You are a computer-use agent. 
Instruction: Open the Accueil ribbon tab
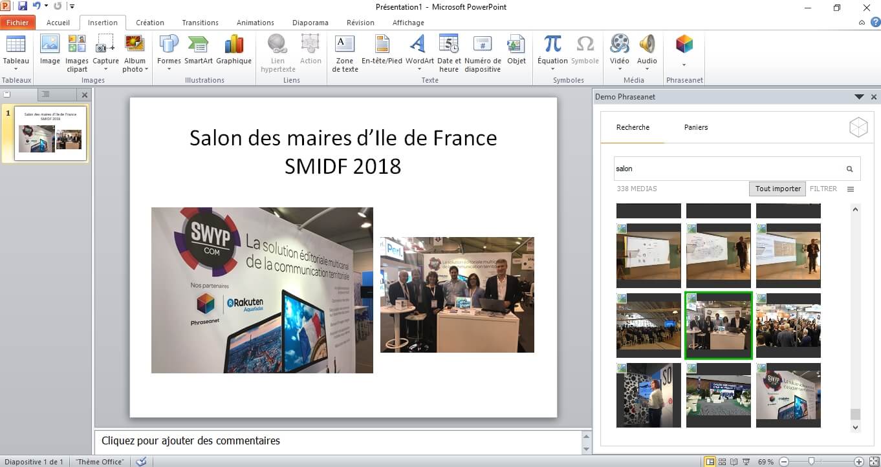pyautogui.click(x=58, y=23)
